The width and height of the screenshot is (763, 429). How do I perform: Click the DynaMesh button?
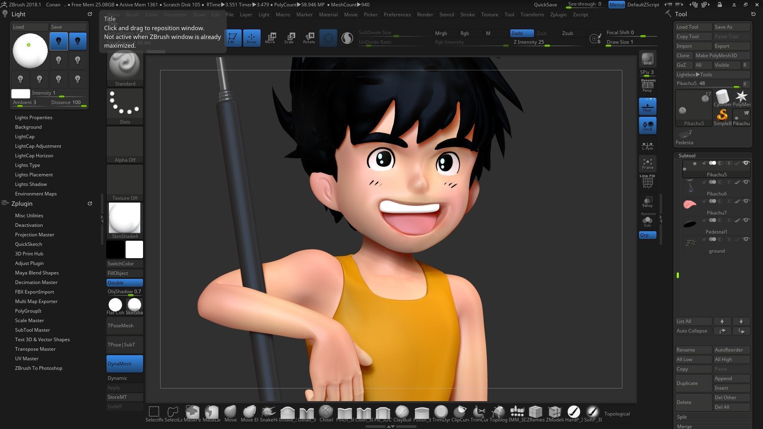[125, 364]
